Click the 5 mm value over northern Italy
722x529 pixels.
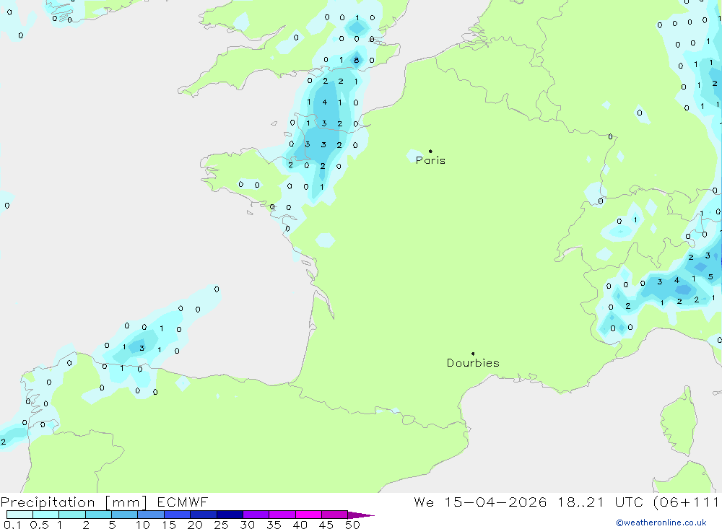tap(710, 276)
